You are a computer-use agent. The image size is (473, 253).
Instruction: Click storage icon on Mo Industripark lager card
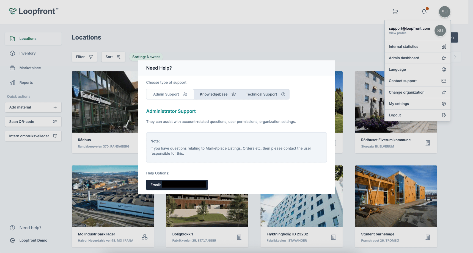click(x=145, y=237)
